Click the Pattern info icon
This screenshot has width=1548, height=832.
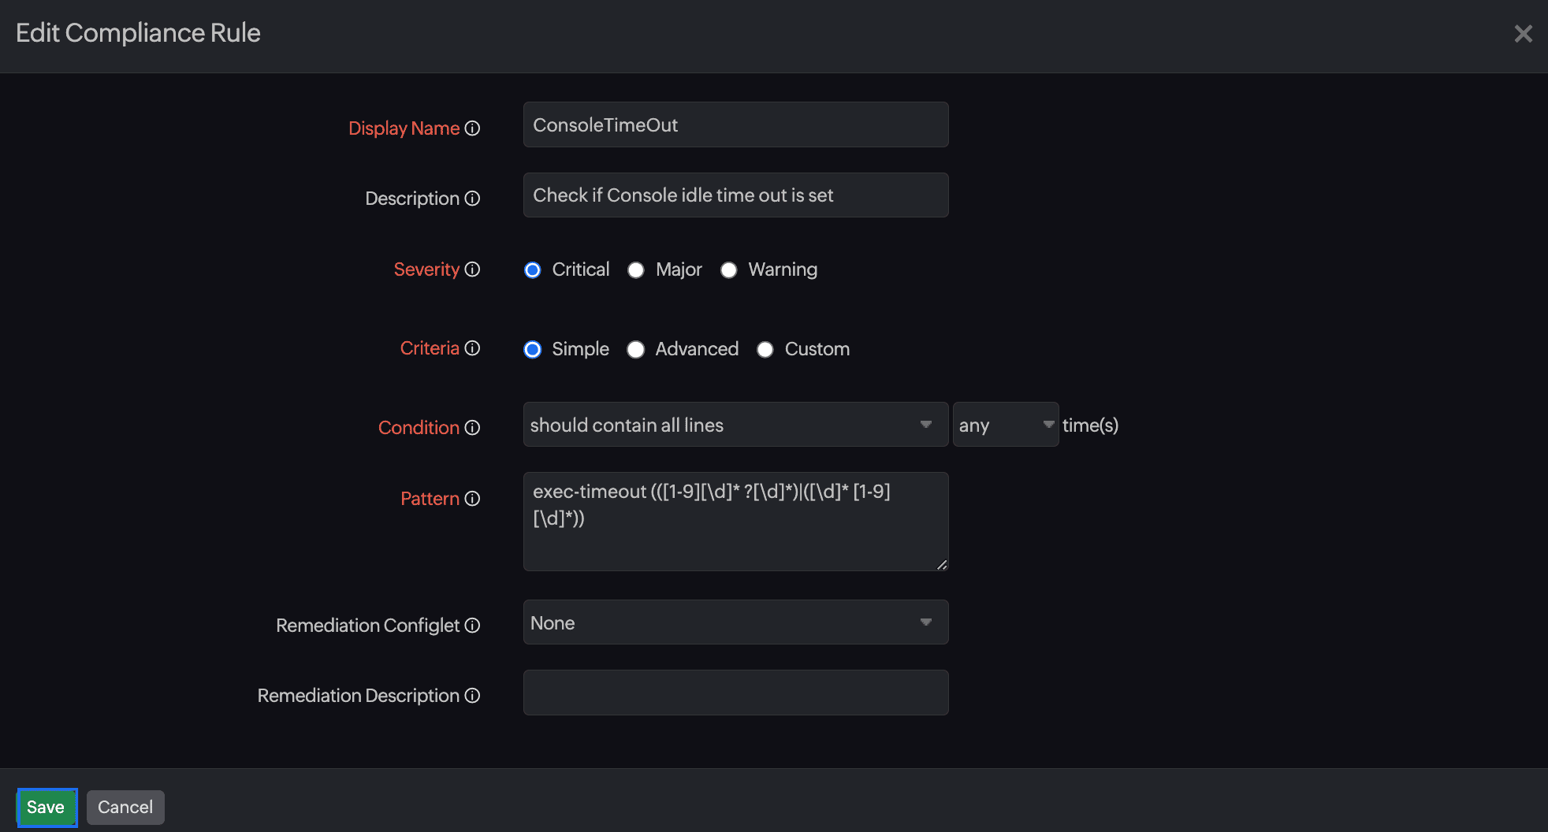(472, 499)
